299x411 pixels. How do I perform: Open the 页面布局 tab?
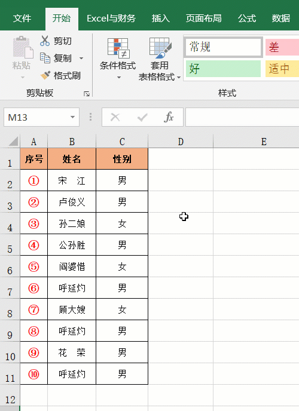coord(203,19)
